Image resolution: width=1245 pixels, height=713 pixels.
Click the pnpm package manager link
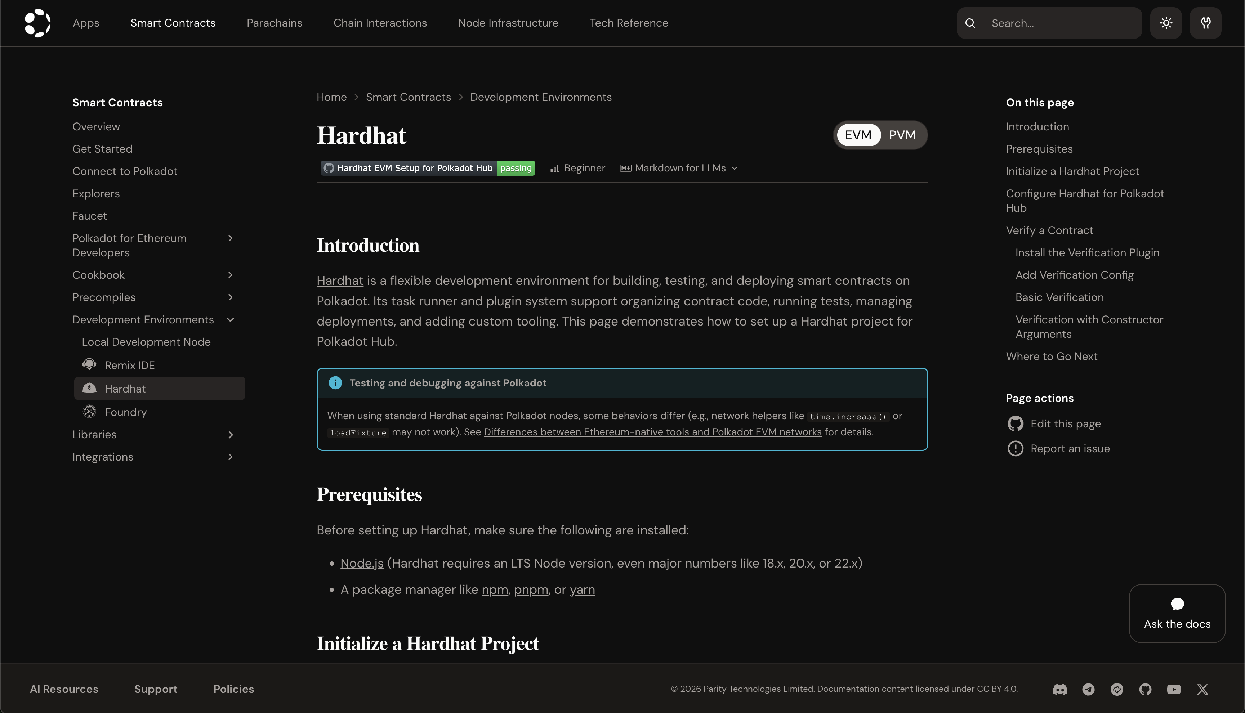click(x=531, y=589)
